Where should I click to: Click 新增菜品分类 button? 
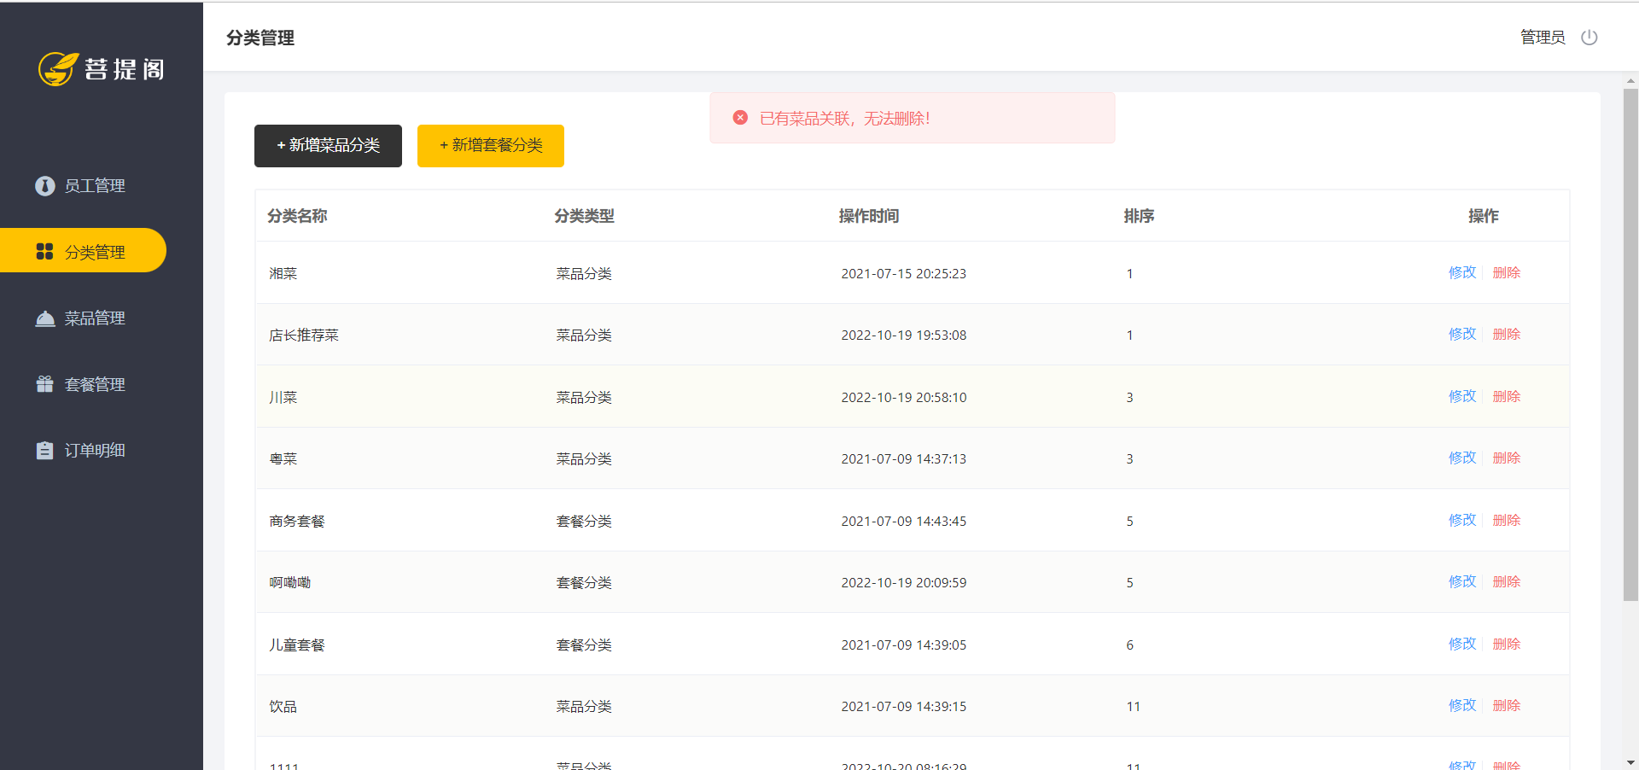[x=328, y=146]
